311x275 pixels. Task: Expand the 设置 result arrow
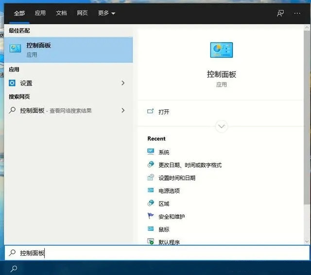(x=123, y=83)
